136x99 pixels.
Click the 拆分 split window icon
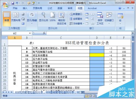tap(87, 14)
